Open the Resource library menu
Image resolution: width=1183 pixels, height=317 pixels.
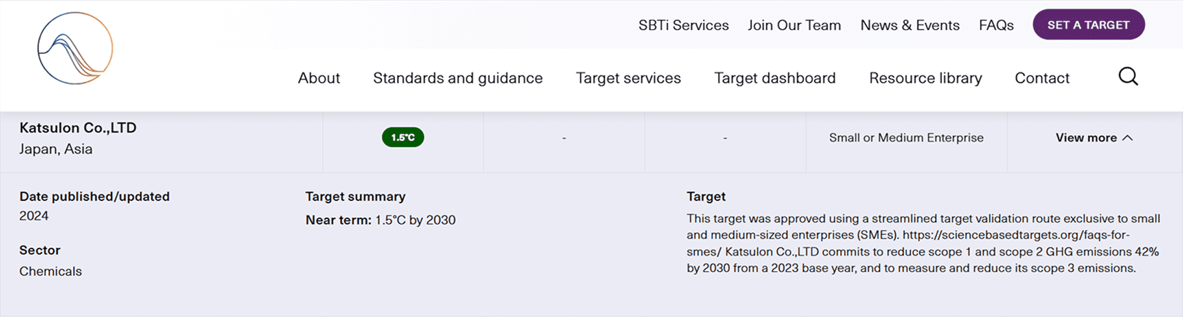pyautogui.click(x=926, y=78)
